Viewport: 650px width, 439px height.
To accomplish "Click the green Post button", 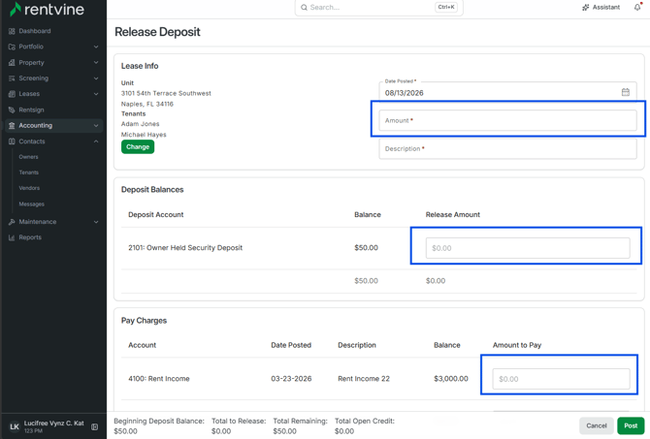I will 631,425.
